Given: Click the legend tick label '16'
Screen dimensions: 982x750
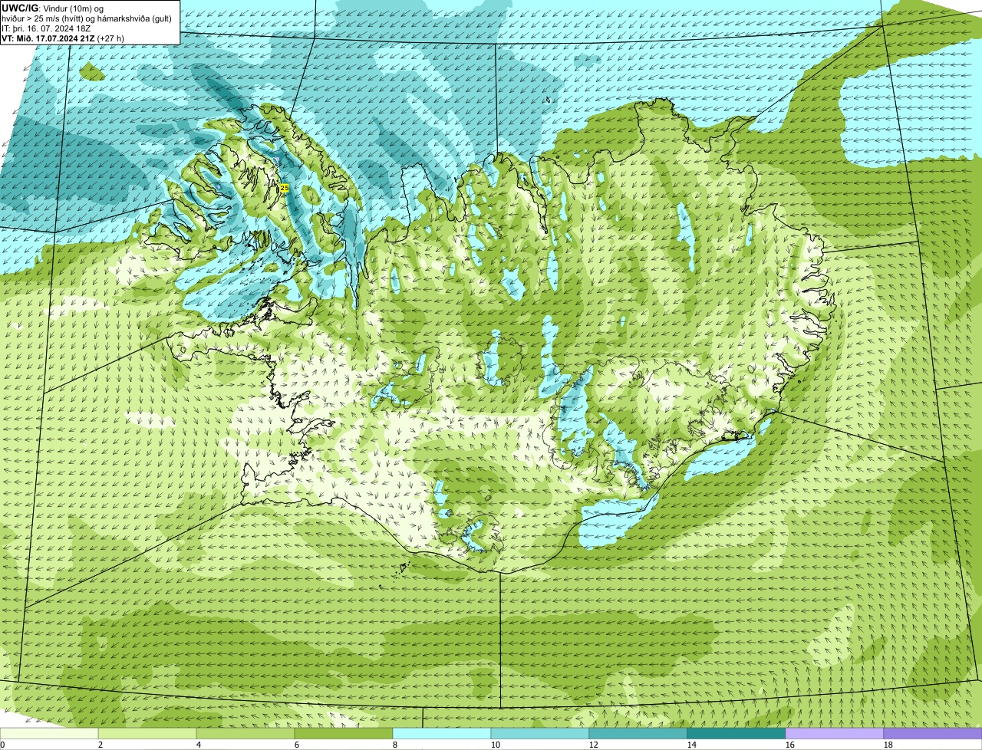Looking at the screenshot, I should click(x=790, y=745).
